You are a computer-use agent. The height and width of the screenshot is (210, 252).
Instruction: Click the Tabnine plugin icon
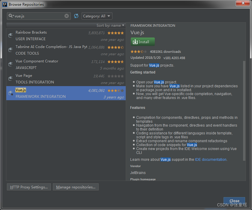pyautogui.click(x=10, y=49)
